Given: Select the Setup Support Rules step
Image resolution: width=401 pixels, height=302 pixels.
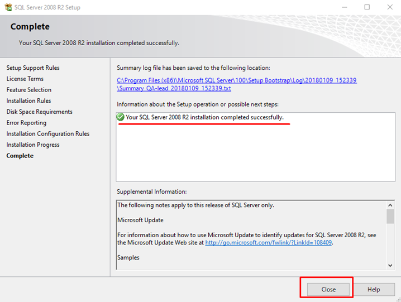Looking at the screenshot, I should (x=33, y=68).
